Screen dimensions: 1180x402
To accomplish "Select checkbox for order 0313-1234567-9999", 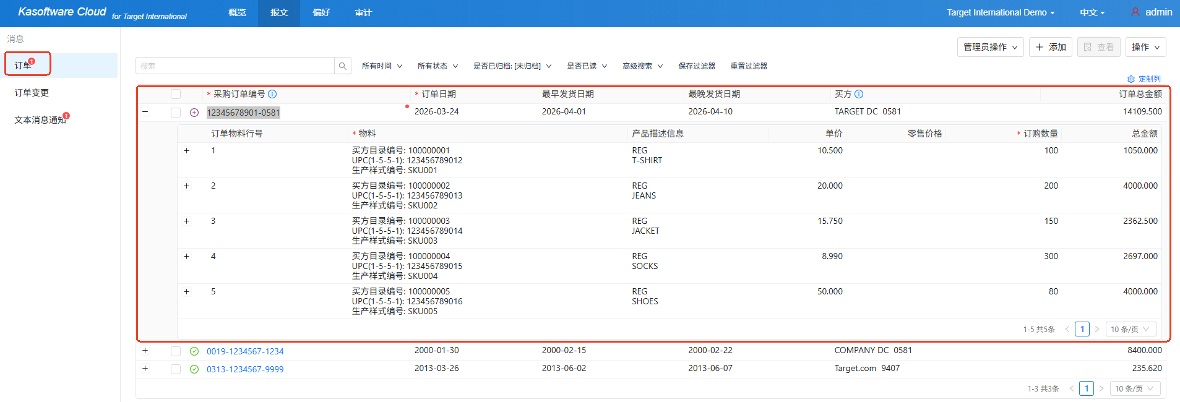I will tap(176, 369).
